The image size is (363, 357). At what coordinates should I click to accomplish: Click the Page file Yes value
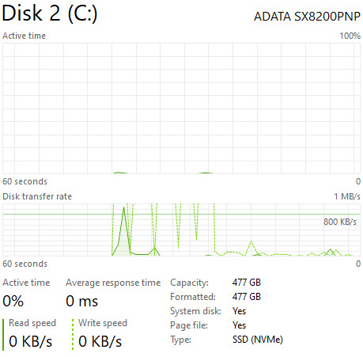[239, 325]
